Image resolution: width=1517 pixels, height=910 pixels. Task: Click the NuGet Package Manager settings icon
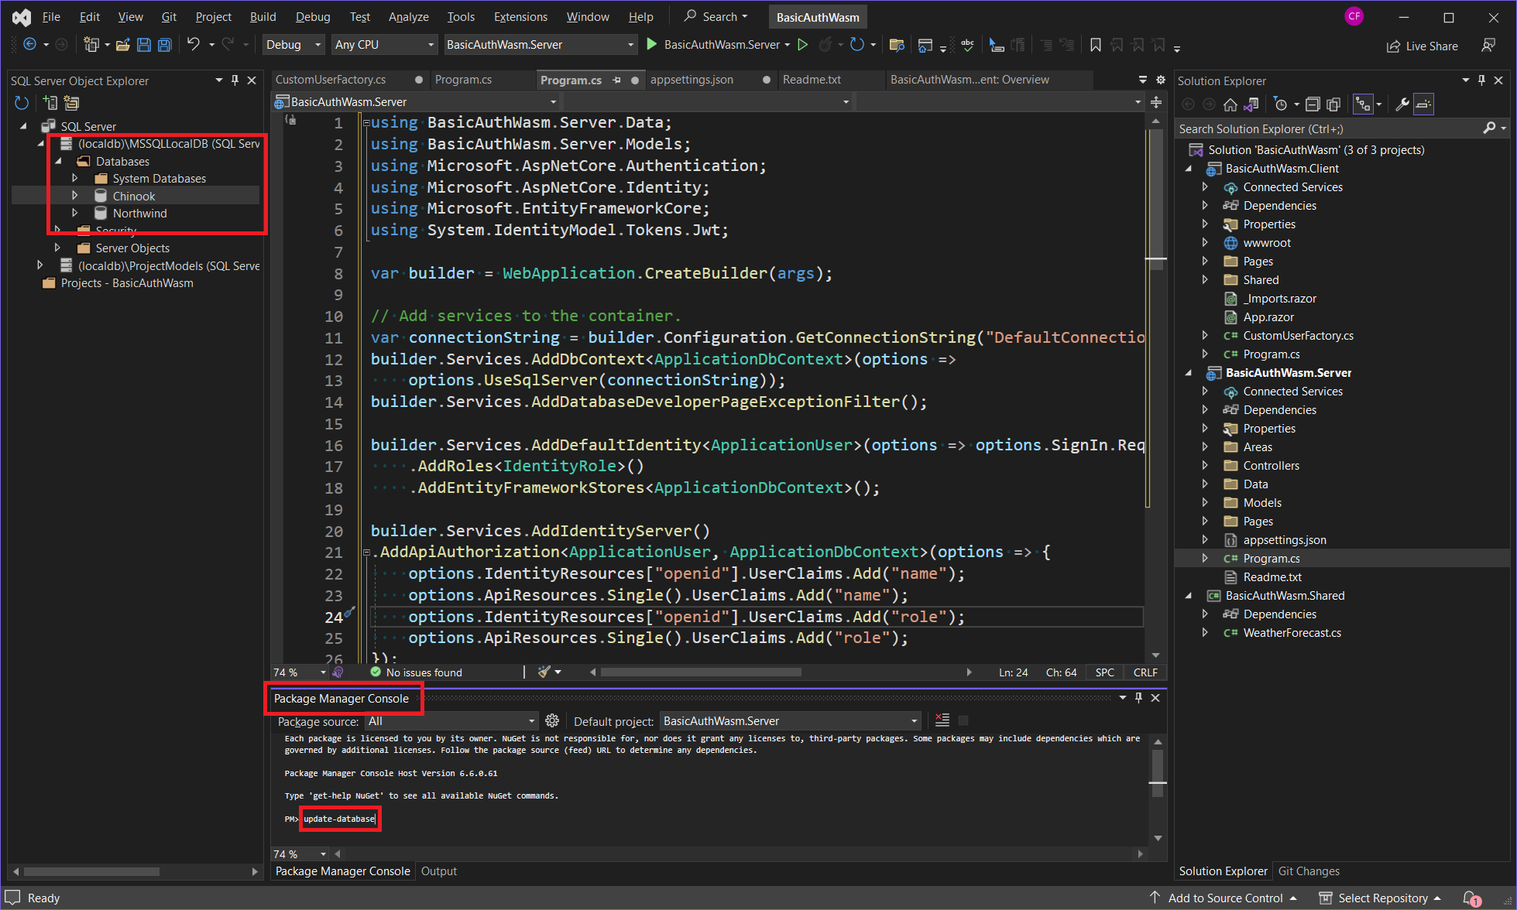[551, 721]
